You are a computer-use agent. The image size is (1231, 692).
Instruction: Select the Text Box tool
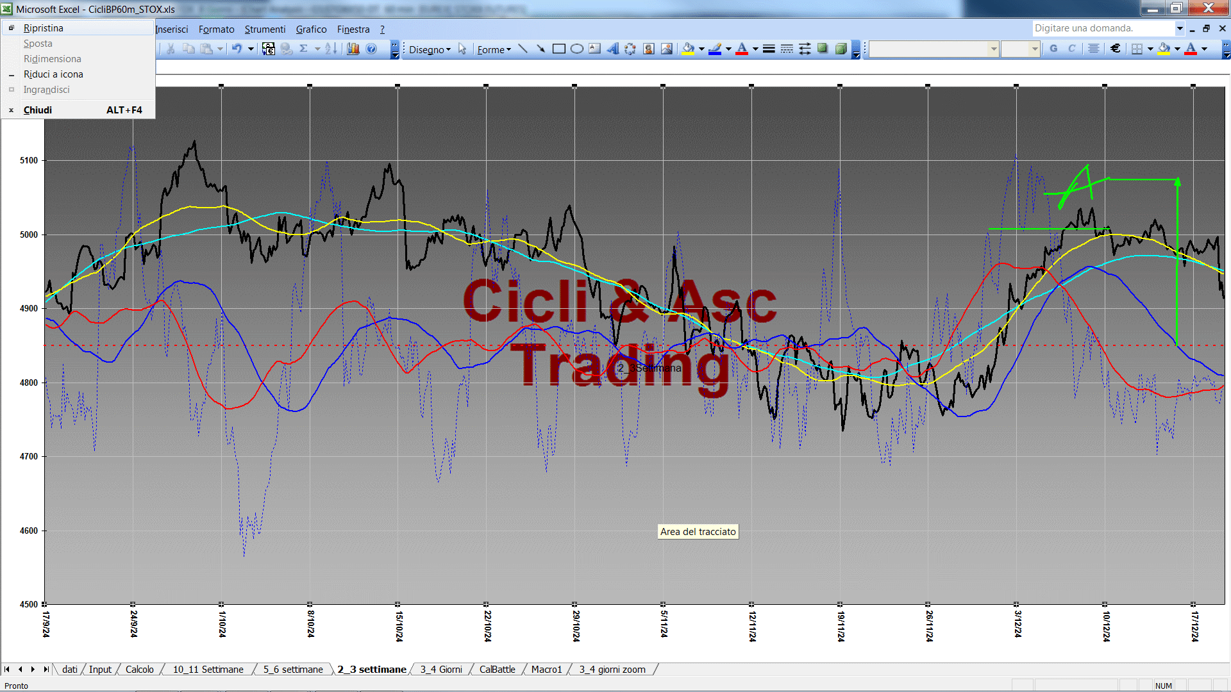(594, 49)
